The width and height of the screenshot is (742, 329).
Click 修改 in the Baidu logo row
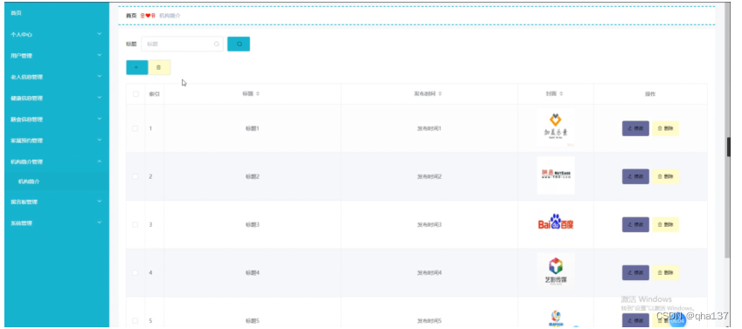[x=635, y=224]
